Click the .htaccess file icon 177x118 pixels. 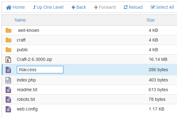coord(8,70)
